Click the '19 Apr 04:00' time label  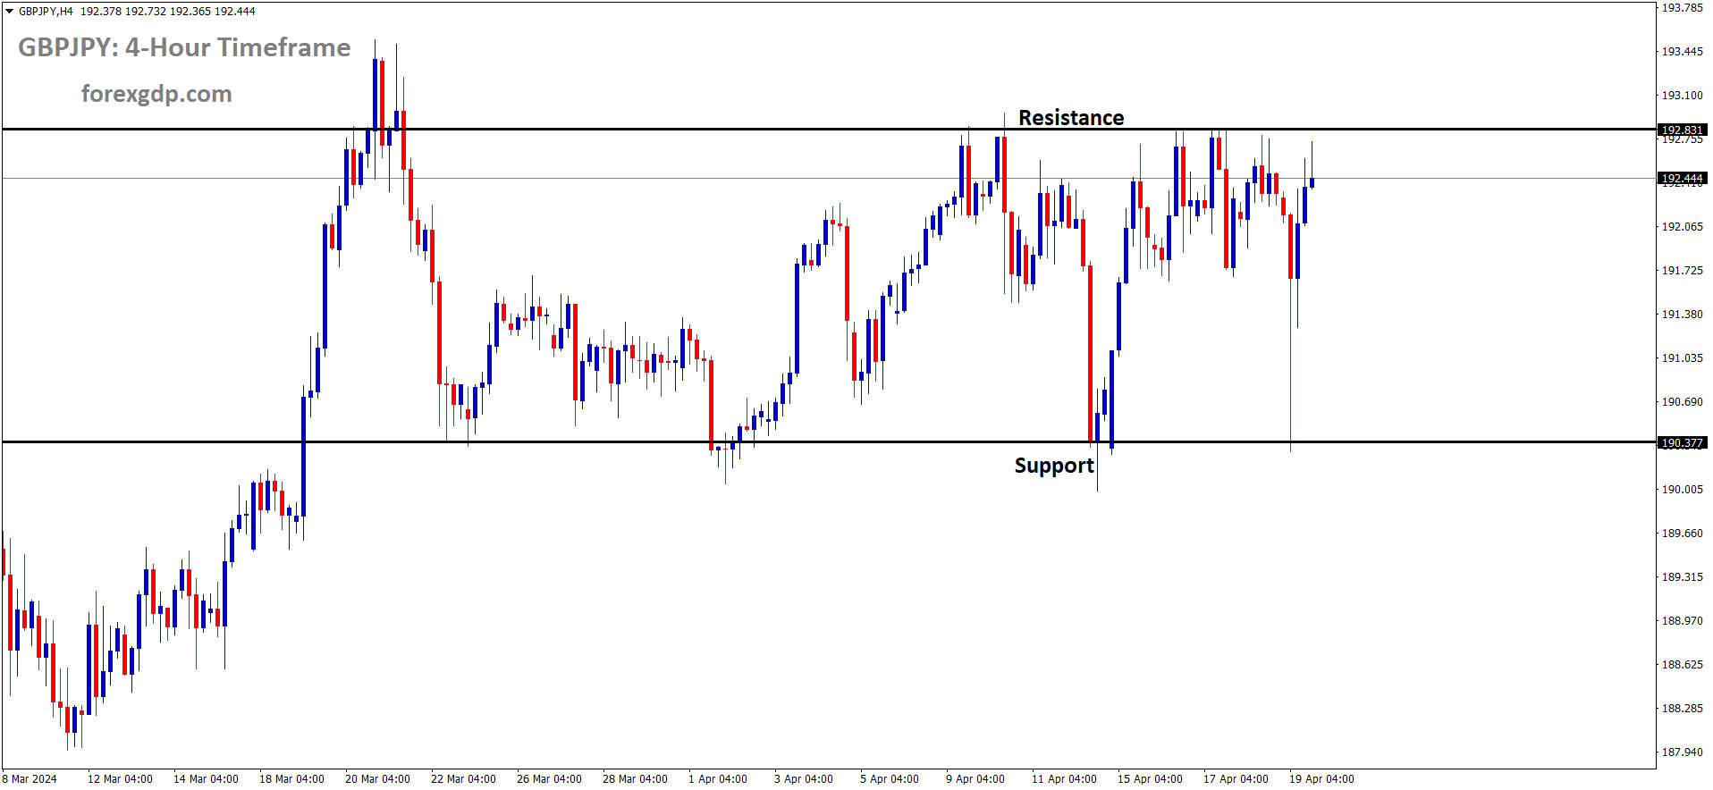(1321, 779)
